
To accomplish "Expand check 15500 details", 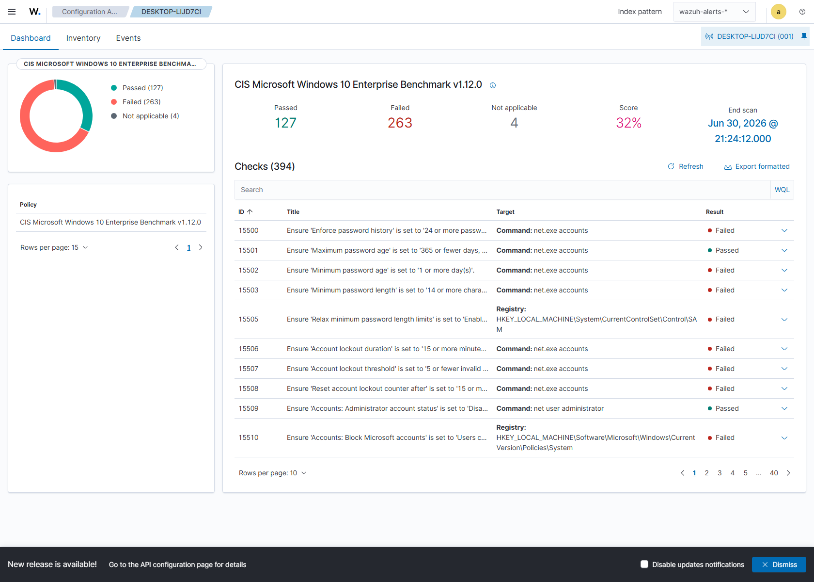I will tap(784, 230).
